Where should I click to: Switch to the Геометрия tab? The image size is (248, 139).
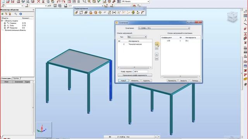coord(6,78)
